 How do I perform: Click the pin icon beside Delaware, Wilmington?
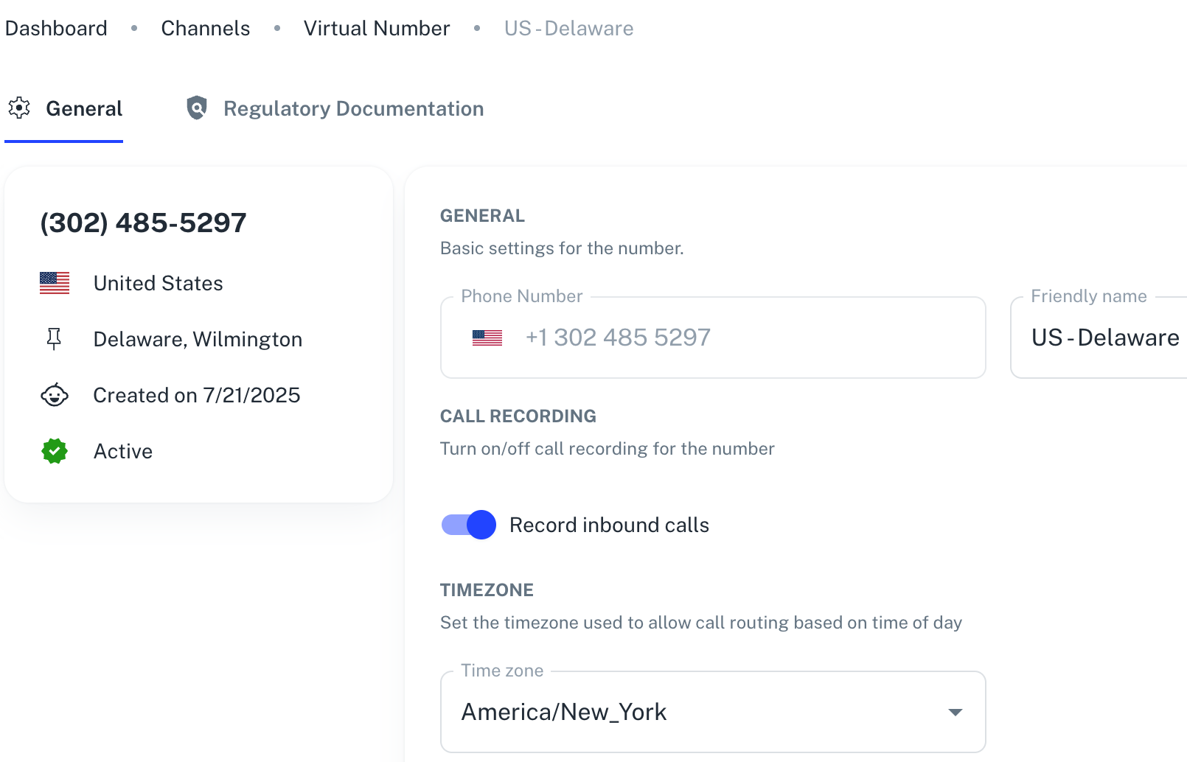pyautogui.click(x=54, y=339)
